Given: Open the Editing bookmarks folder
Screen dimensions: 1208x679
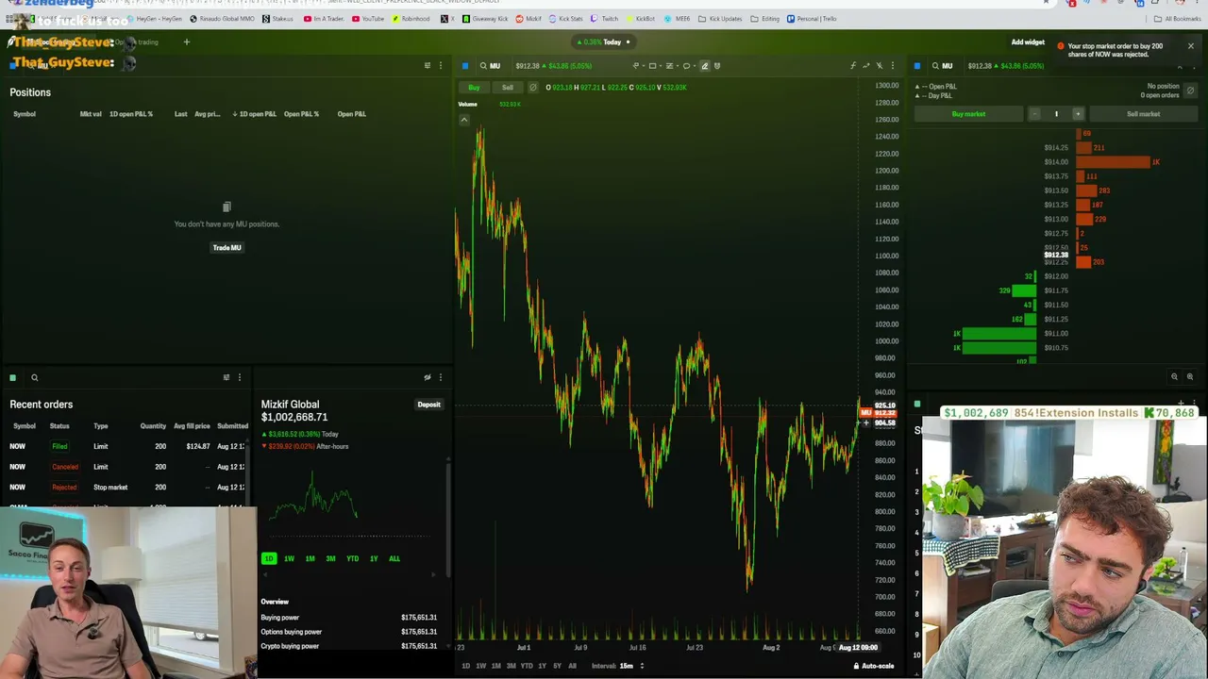Looking at the screenshot, I should (764, 19).
